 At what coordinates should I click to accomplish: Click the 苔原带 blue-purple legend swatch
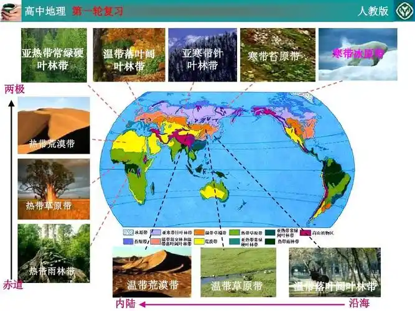click(x=128, y=241)
